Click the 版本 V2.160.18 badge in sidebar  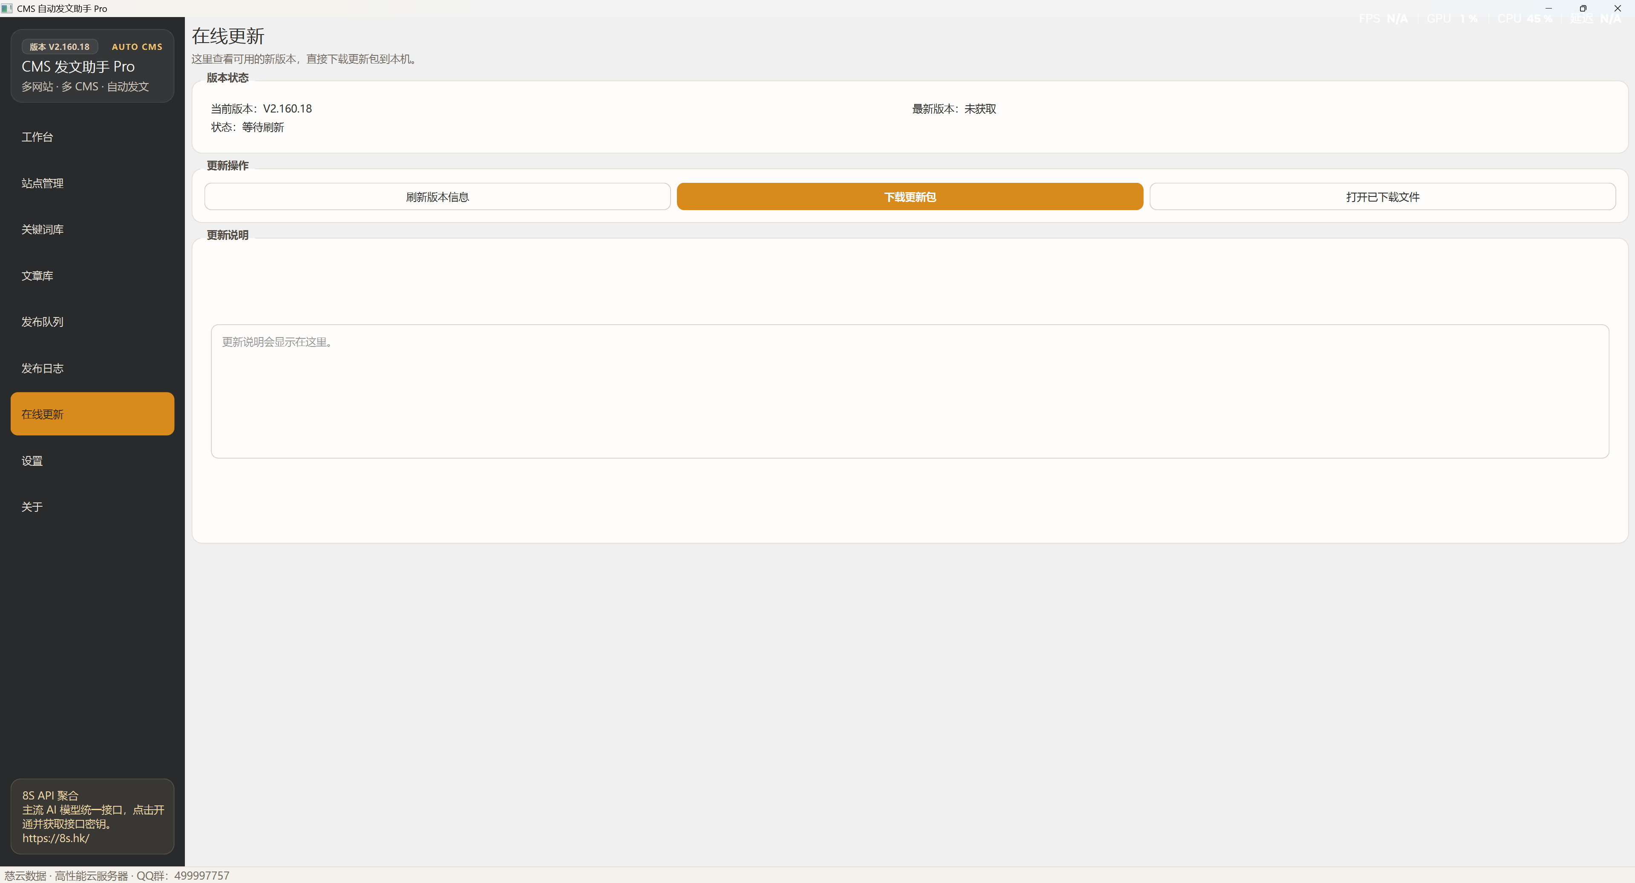60,47
